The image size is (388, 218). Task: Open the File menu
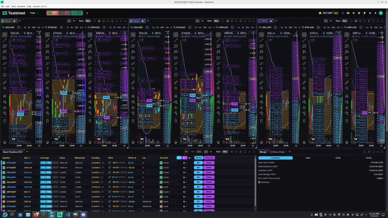[x=3, y=6]
